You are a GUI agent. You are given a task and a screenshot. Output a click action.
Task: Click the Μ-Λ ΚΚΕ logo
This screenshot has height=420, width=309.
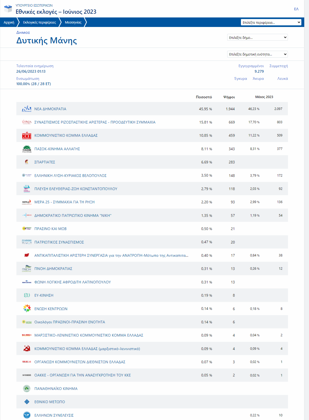(27, 335)
